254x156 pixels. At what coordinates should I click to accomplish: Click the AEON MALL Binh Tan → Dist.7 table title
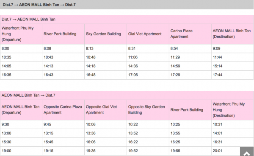[127, 95]
